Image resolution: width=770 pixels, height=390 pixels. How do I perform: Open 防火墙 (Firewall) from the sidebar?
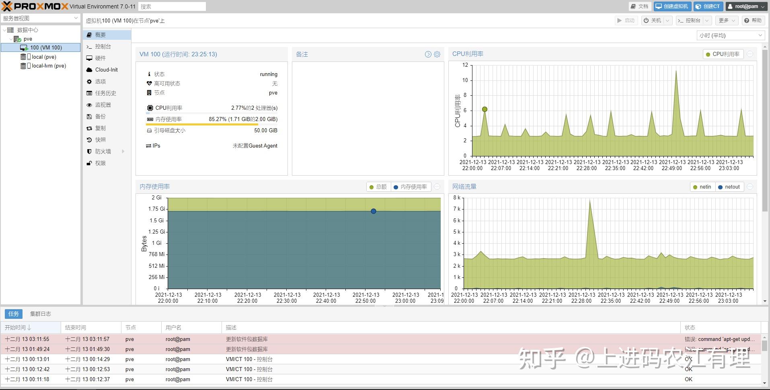pos(102,151)
